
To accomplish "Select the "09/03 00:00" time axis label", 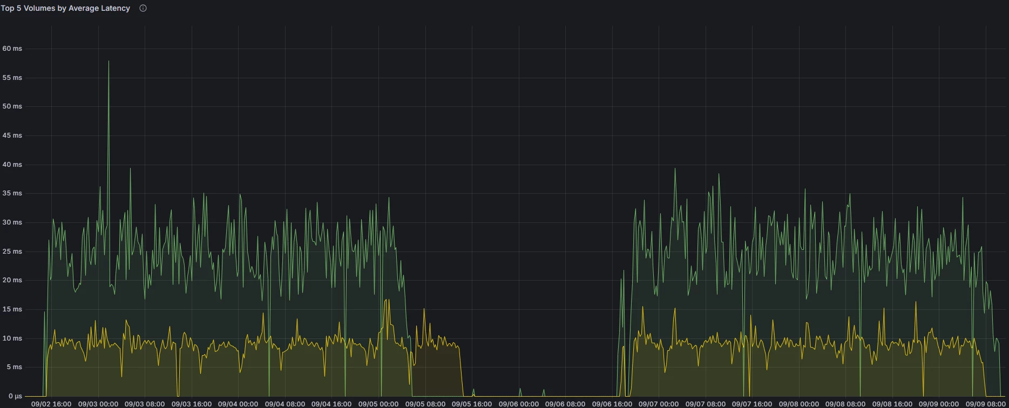I will point(98,404).
